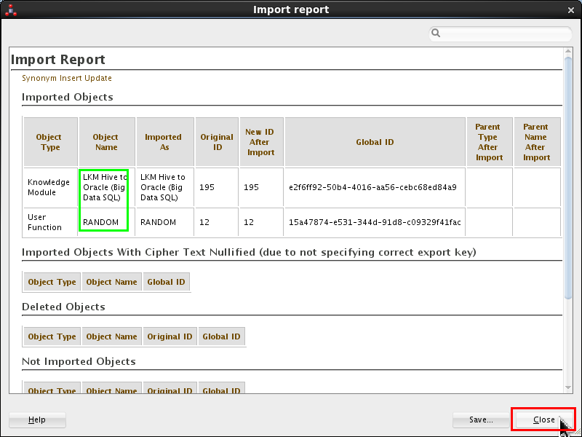Click RANDOM in the Object Name column

click(x=101, y=222)
